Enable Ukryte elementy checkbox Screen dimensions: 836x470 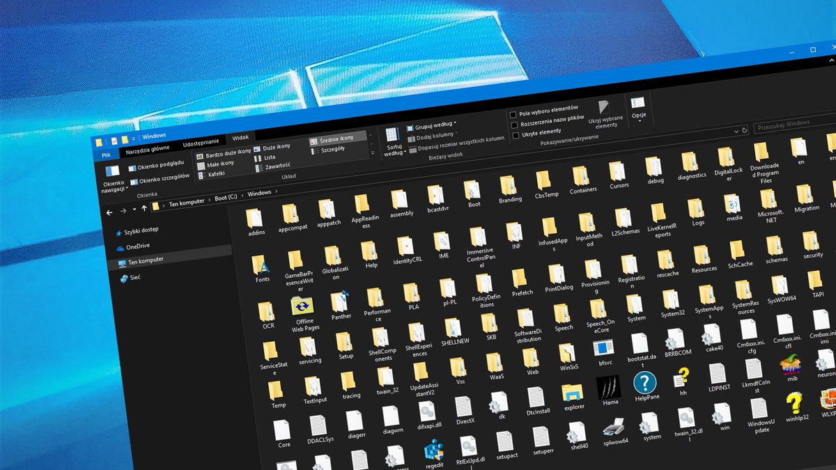tap(516, 135)
